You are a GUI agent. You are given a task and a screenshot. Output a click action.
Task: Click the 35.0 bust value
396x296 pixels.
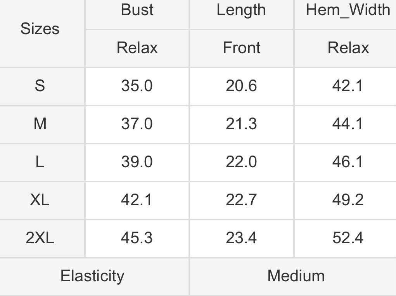137,86
